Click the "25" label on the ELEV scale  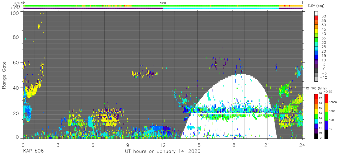[x=324, y=47]
